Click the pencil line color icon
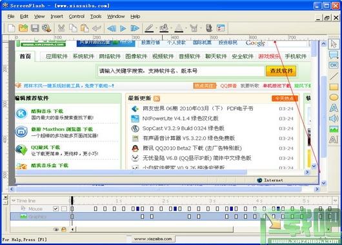This screenshot has height=245, width=342. click(x=150, y=28)
